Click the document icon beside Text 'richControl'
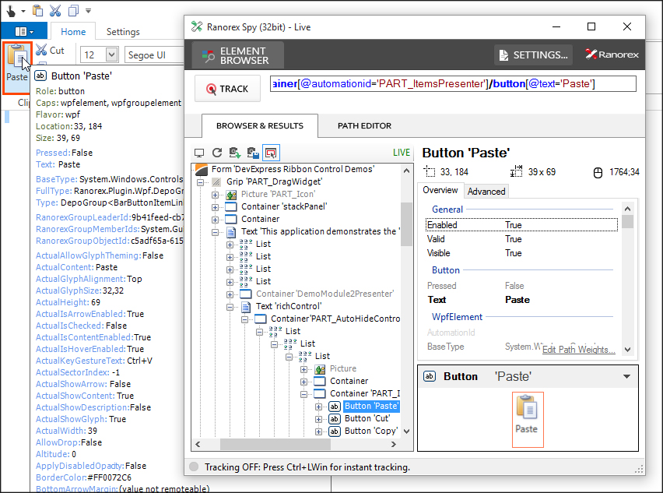Screen dimensions: 663x493 tap(246, 307)
